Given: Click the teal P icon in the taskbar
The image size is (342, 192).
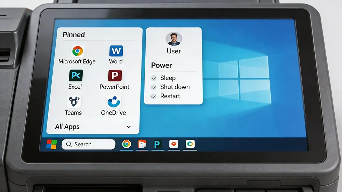Looking at the screenshot, I should click(157, 144).
